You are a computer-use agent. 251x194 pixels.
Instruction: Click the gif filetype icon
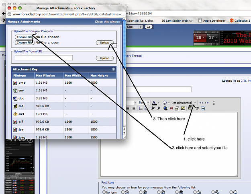[15, 122]
